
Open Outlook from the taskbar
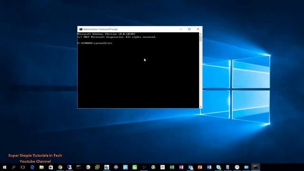(x=190, y=167)
